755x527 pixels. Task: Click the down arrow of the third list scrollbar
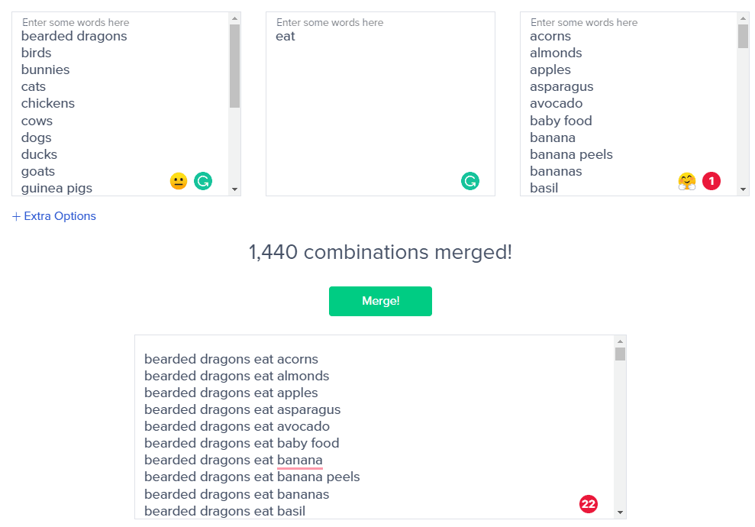pos(743,189)
